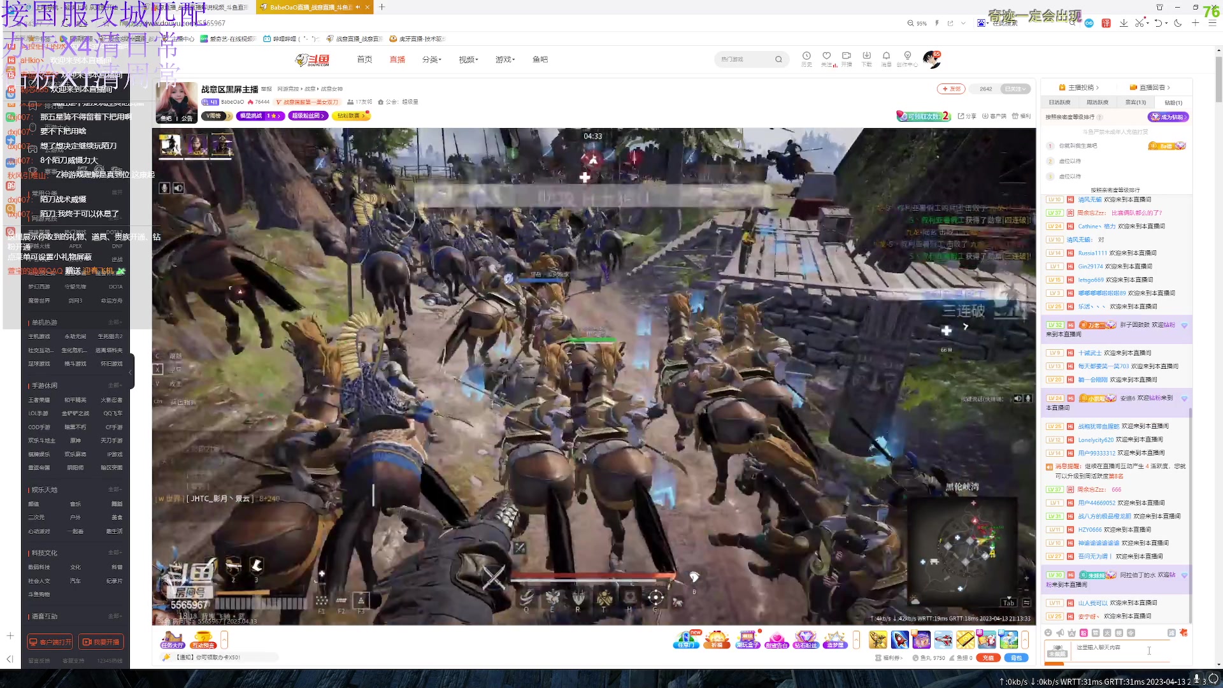Expand the 直播回看 replay chevron
The image size is (1223, 688).
click(1150, 87)
